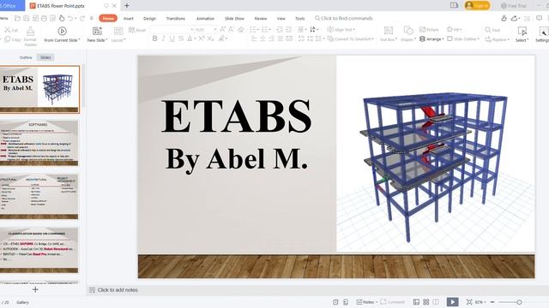Click the Copy icon

(8, 39)
